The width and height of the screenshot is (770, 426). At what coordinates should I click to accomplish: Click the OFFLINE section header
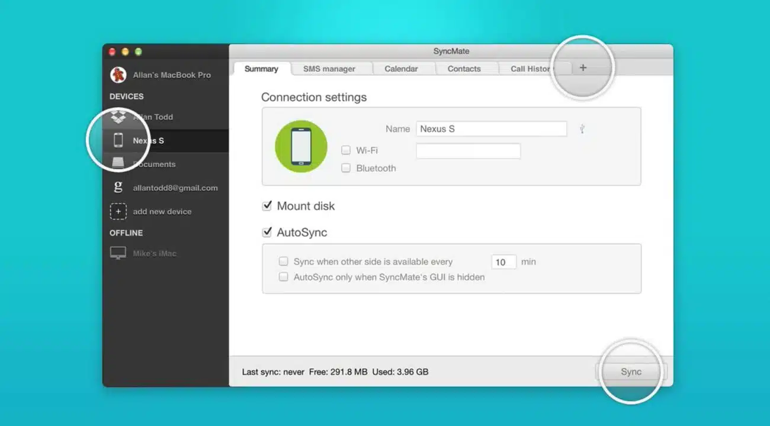(126, 233)
